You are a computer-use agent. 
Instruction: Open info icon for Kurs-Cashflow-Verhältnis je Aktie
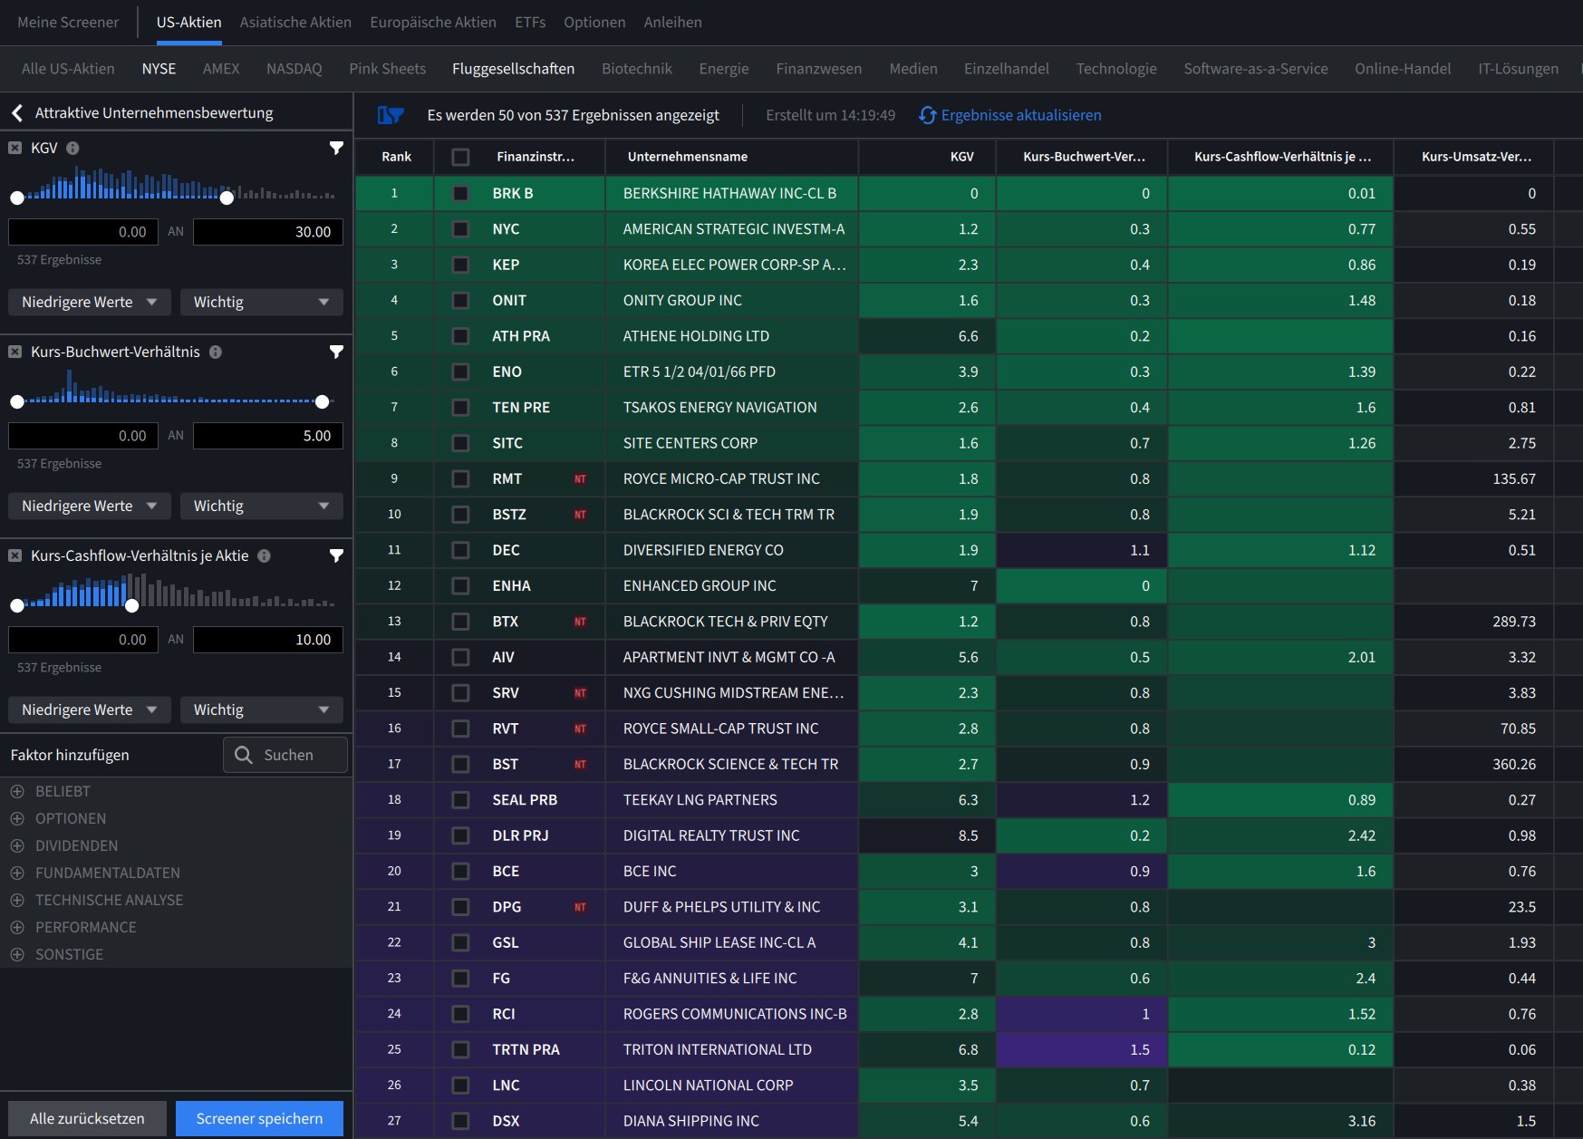tap(264, 555)
